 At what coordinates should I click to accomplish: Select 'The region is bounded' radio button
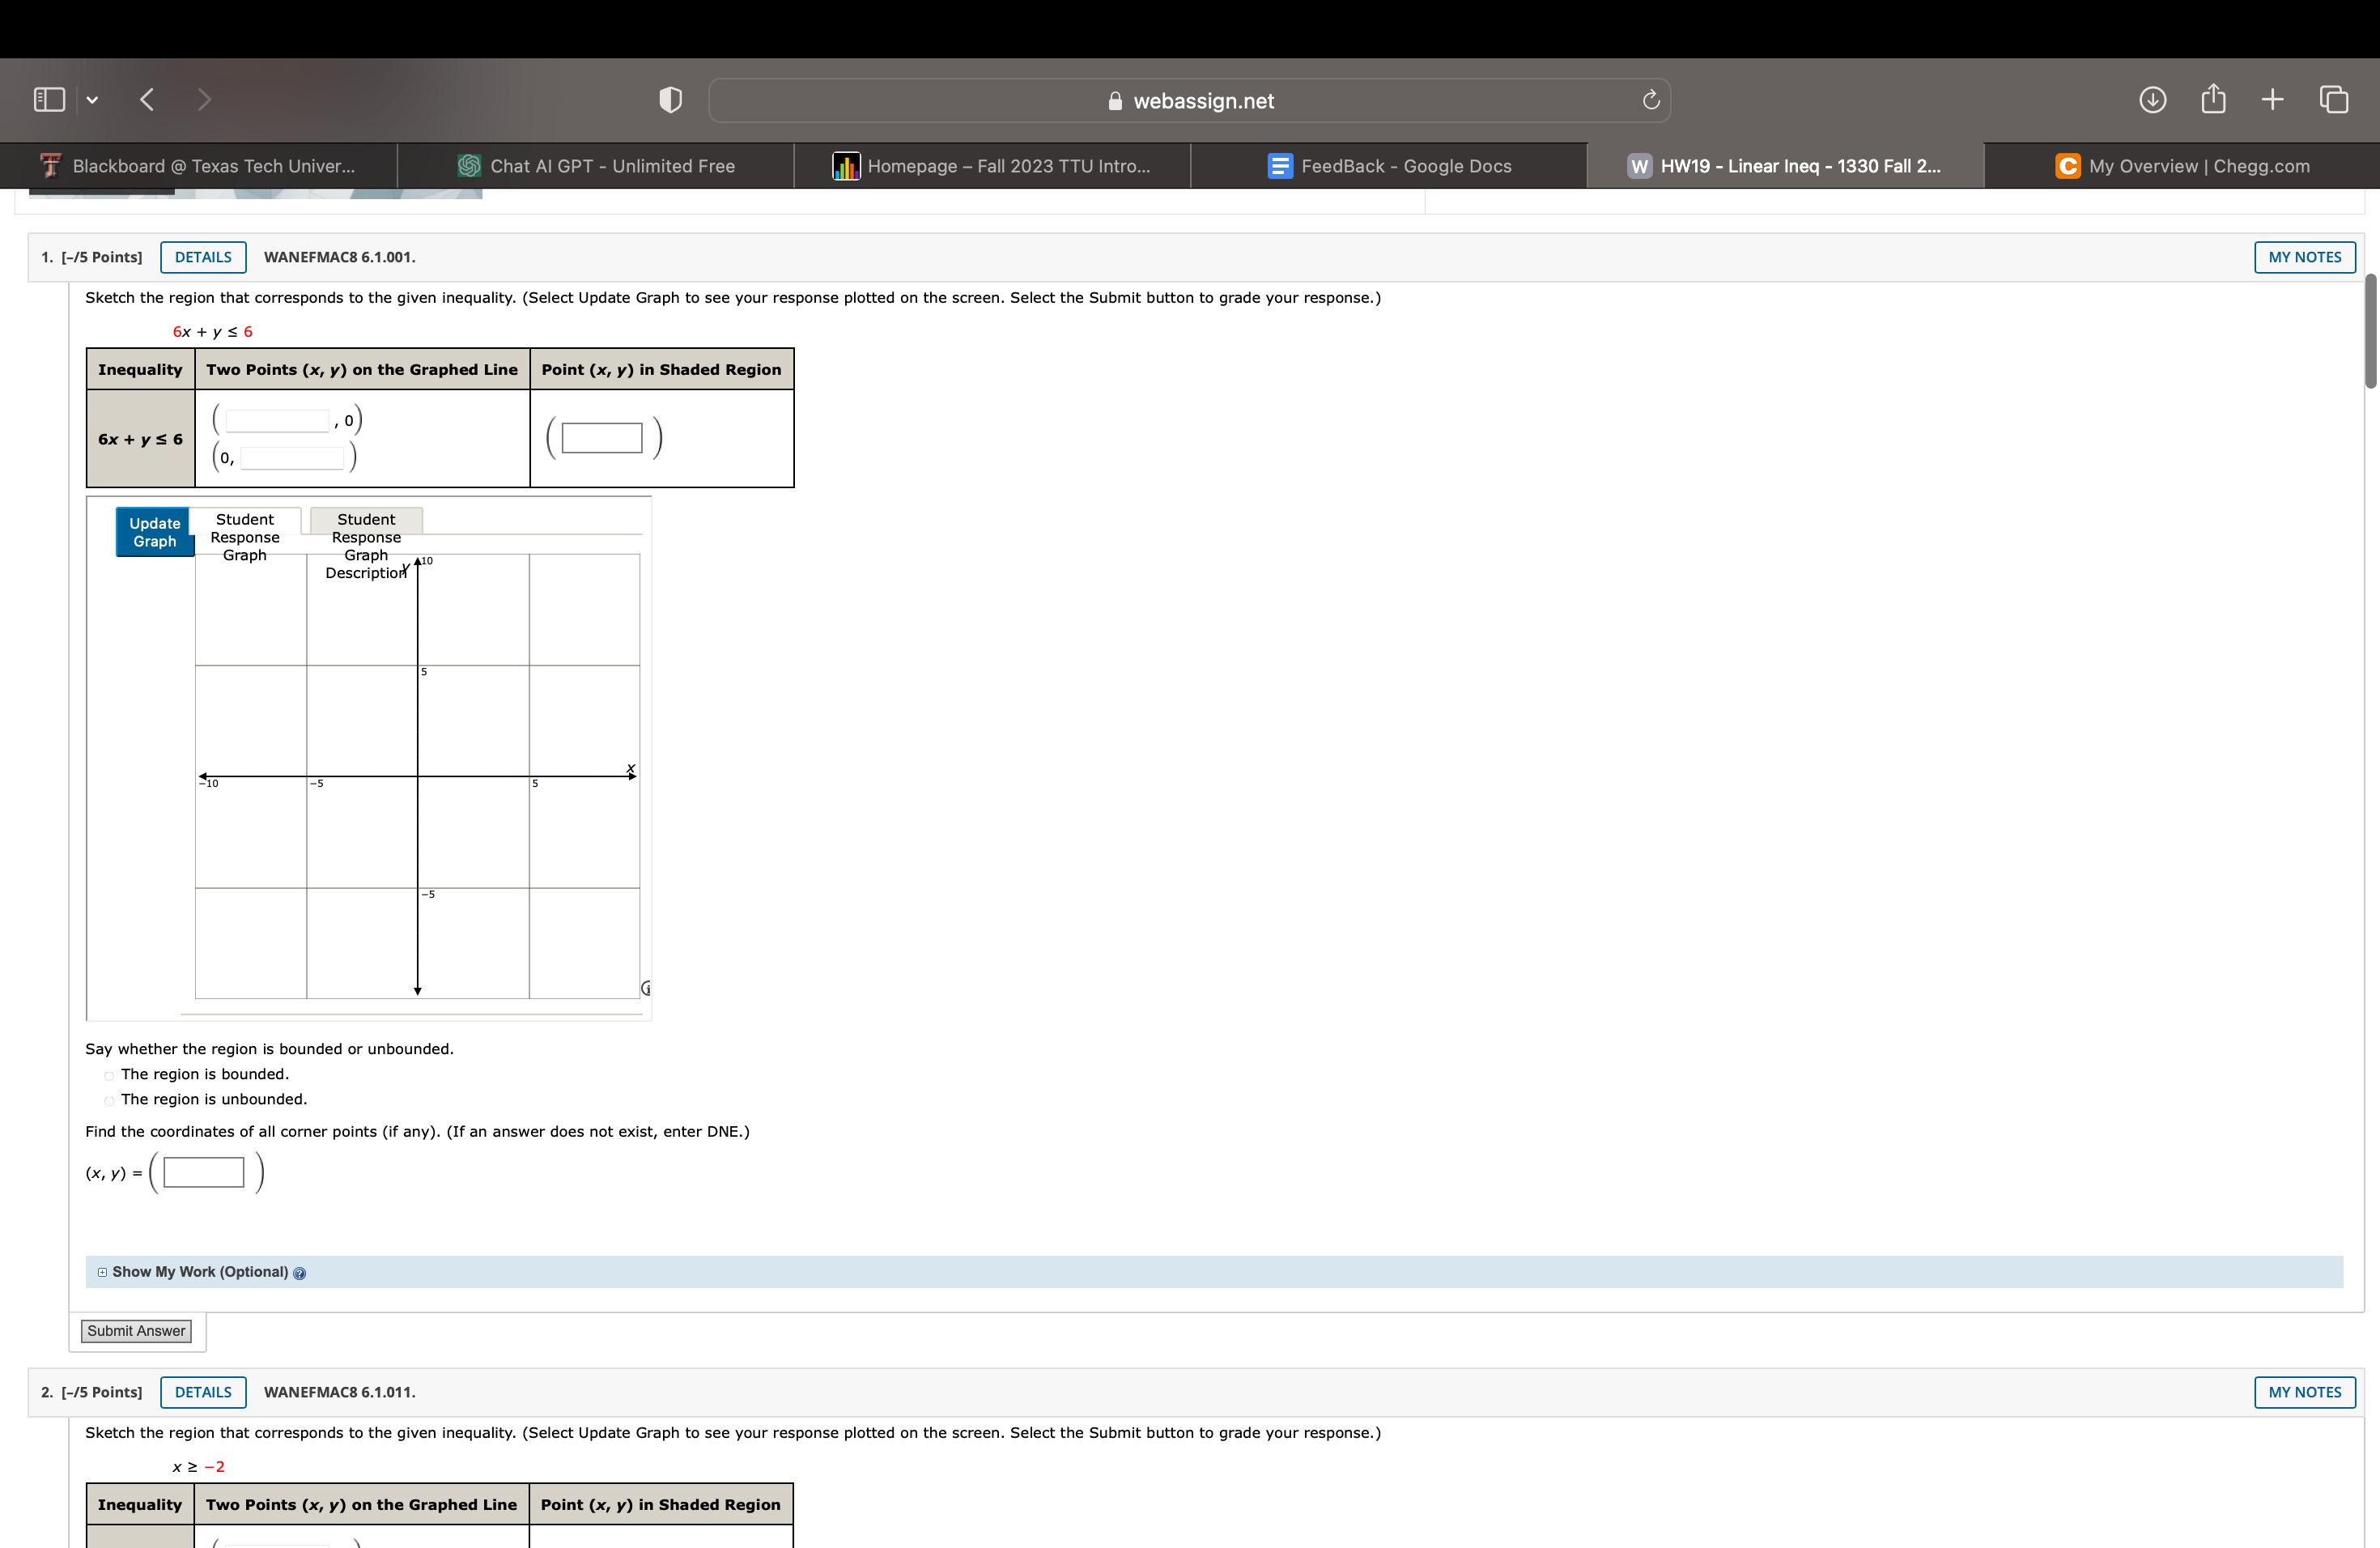tap(109, 1076)
